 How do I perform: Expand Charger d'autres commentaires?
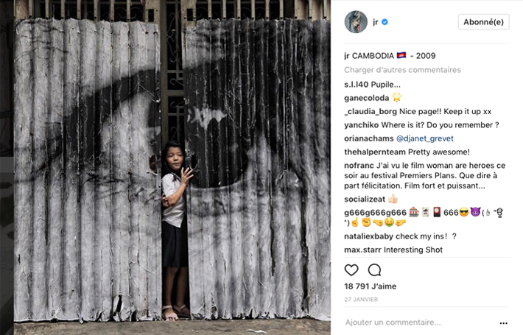point(402,70)
